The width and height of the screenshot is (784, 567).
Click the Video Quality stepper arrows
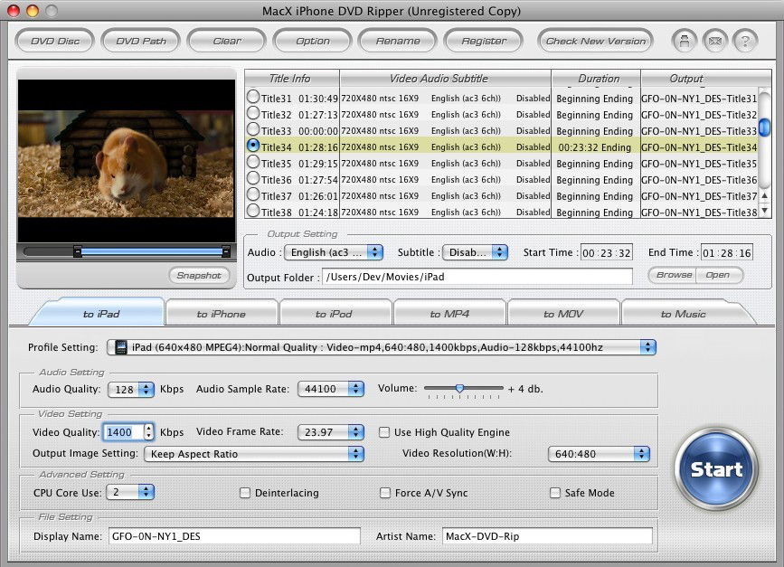coord(148,432)
